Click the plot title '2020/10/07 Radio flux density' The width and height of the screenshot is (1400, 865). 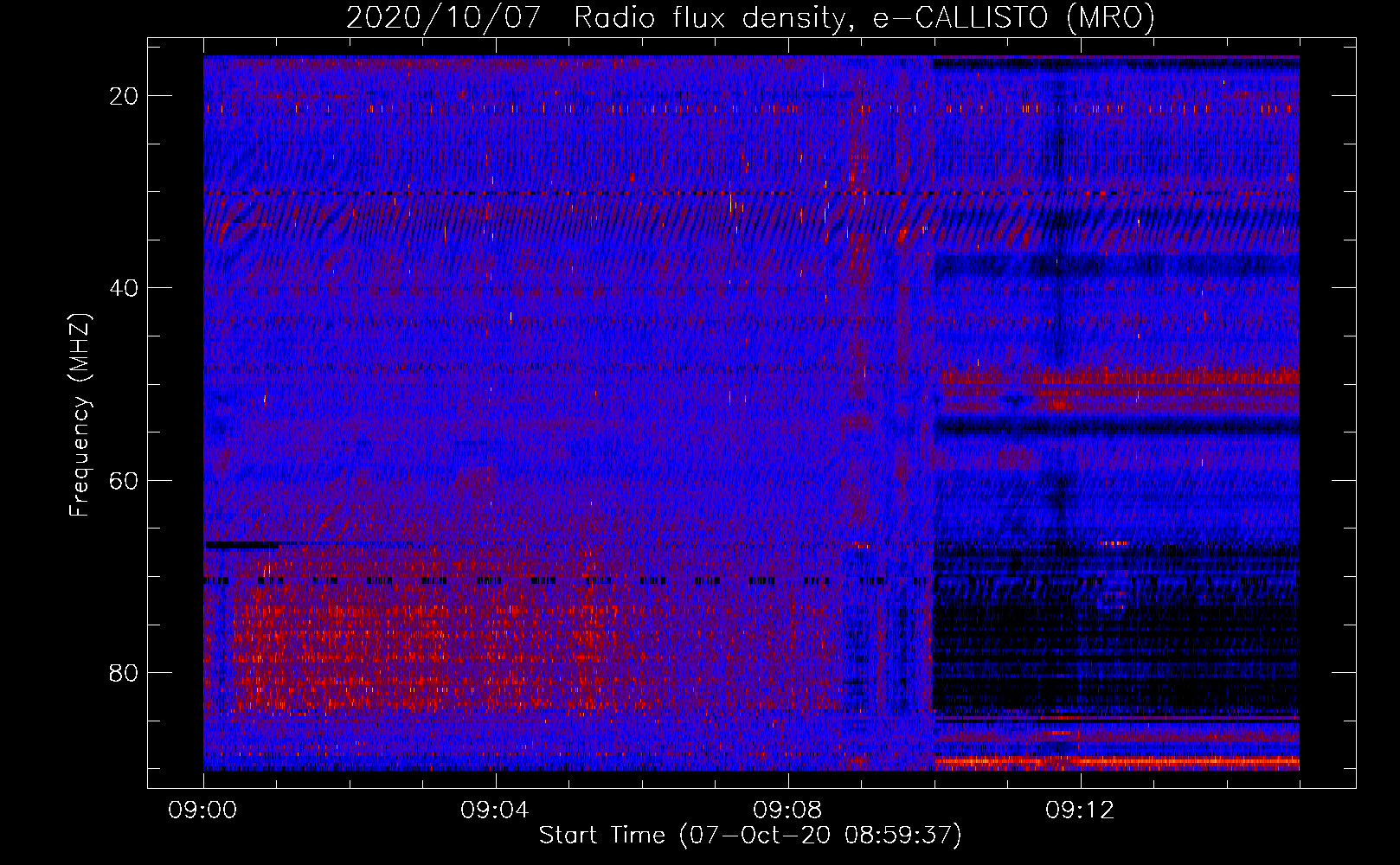pyautogui.click(x=750, y=17)
